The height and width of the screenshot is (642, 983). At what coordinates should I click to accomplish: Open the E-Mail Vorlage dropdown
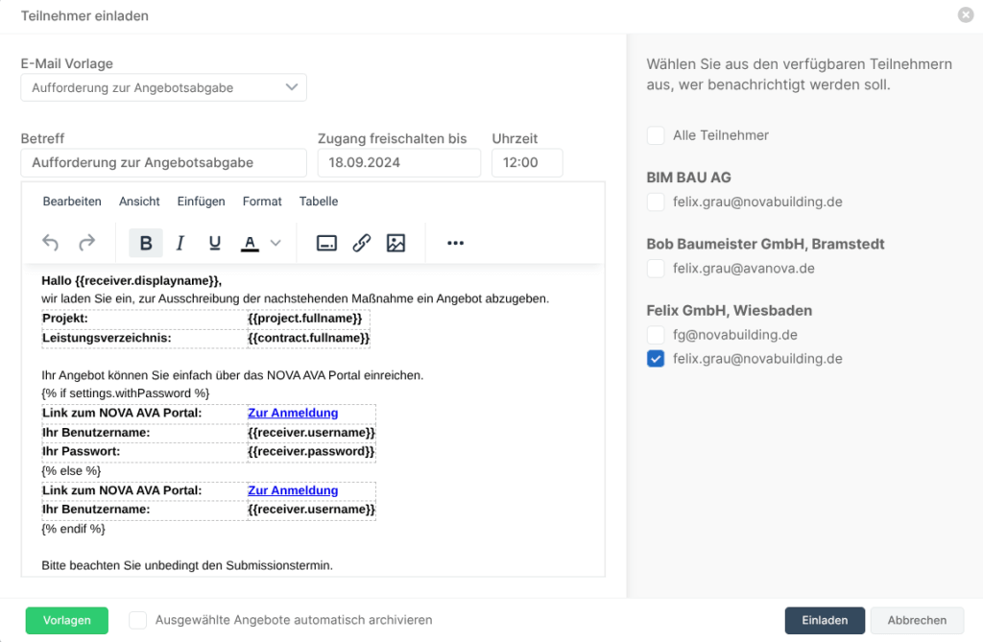click(163, 87)
